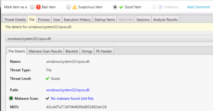Select the Unknown radio button

(x=154, y=7)
